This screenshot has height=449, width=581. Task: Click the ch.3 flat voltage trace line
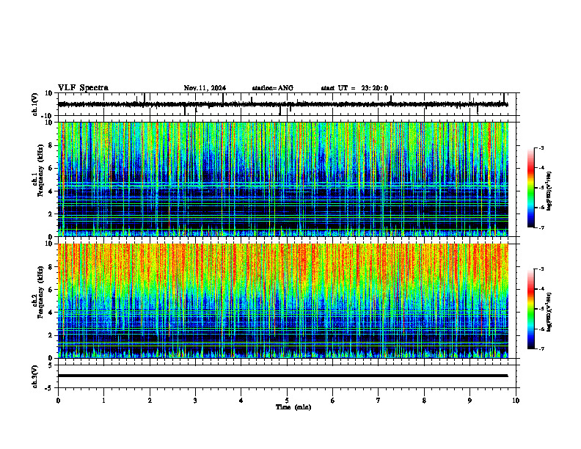(283, 376)
